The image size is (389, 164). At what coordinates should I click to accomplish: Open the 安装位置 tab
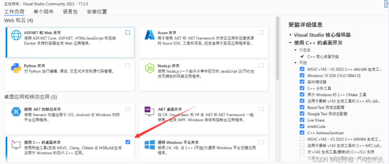tap(97, 12)
